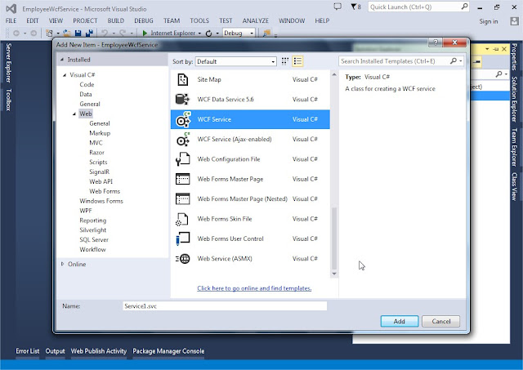Open the refresh button dropdown arrow
This screenshot has height=370, width=523.
click(217, 33)
